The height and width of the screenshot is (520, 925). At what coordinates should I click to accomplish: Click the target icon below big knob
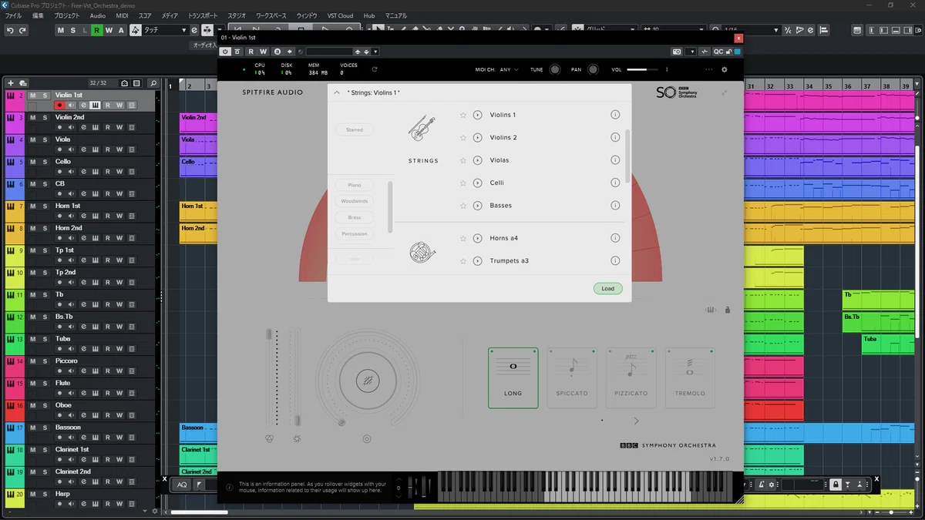pos(367,439)
